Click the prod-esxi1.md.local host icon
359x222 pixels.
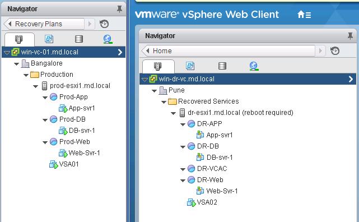pos(44,86)
